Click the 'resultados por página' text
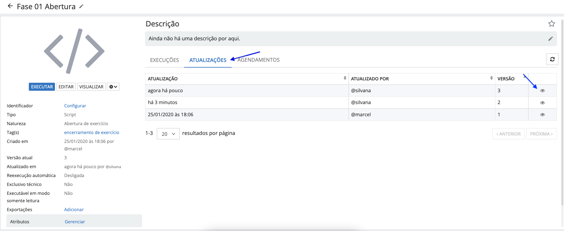 [208, 133]
